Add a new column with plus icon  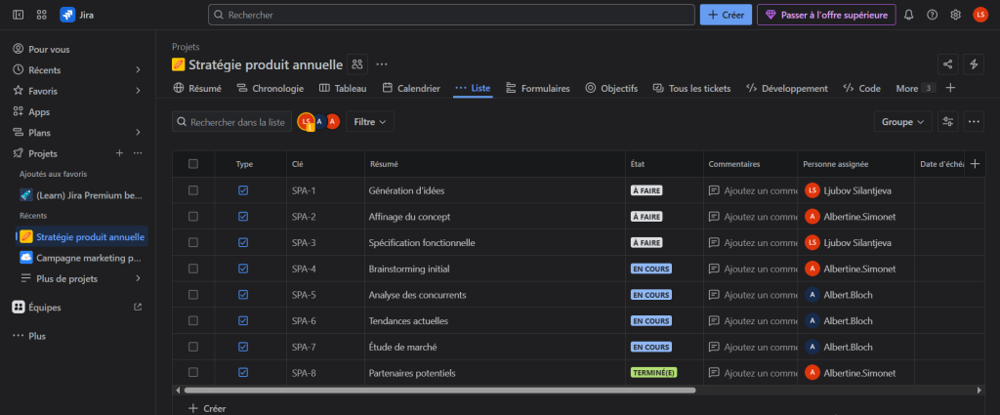(x=973, y=163)
